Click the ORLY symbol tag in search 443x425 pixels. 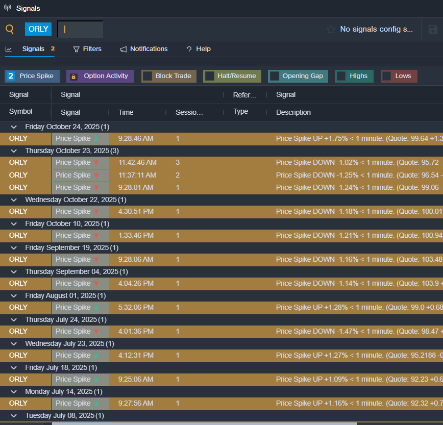38,29
